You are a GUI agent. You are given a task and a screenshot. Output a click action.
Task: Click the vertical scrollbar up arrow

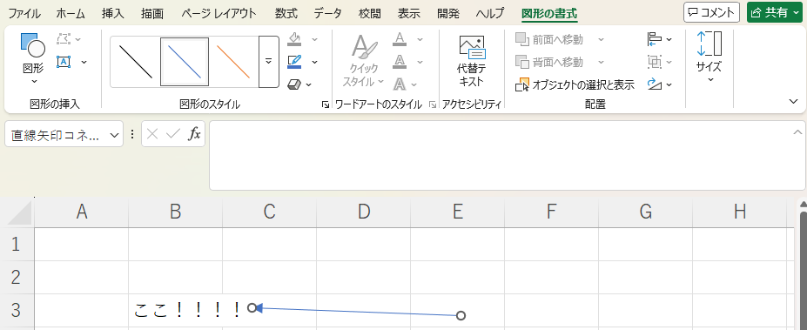tap(803, 204)
